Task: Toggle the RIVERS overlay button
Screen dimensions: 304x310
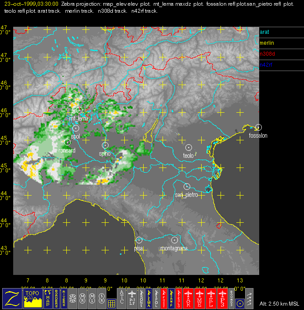Action: 64,299
